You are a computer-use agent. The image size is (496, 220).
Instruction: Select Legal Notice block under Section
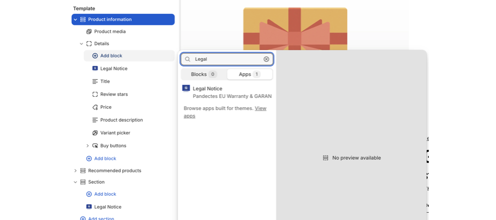[108, 207]
